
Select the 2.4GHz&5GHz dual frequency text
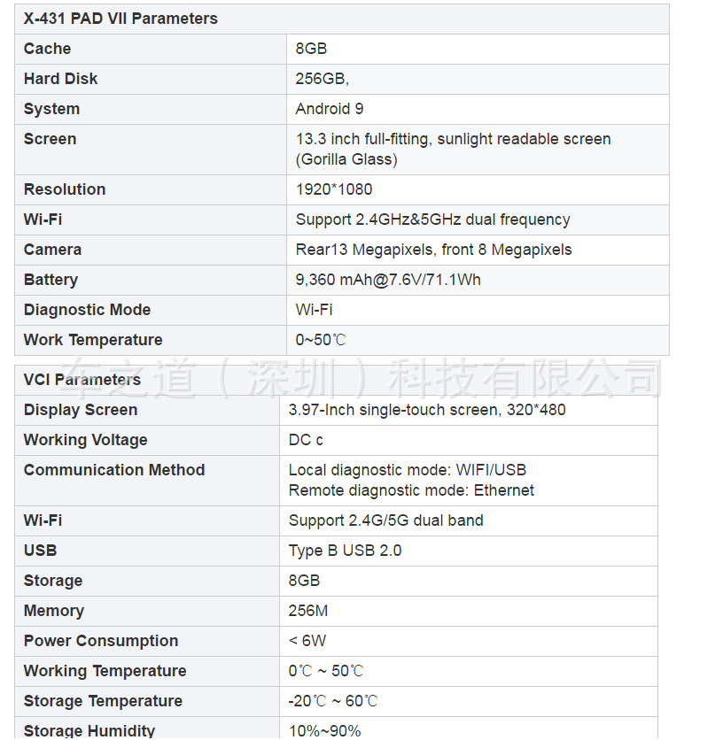tap(432, 220)
